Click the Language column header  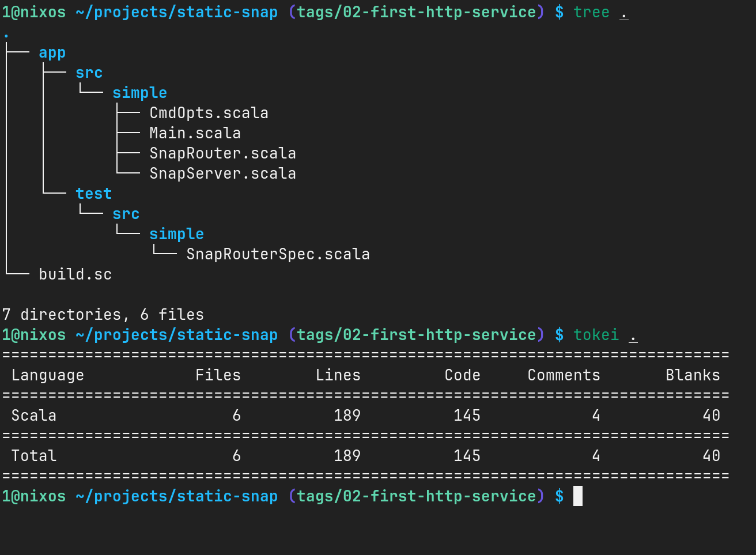(x=47, y=375)
